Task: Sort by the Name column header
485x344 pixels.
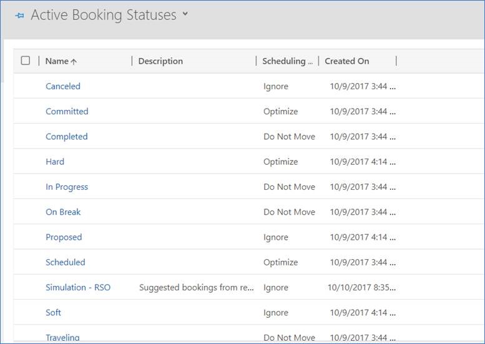Action: (x=56, y=61)
